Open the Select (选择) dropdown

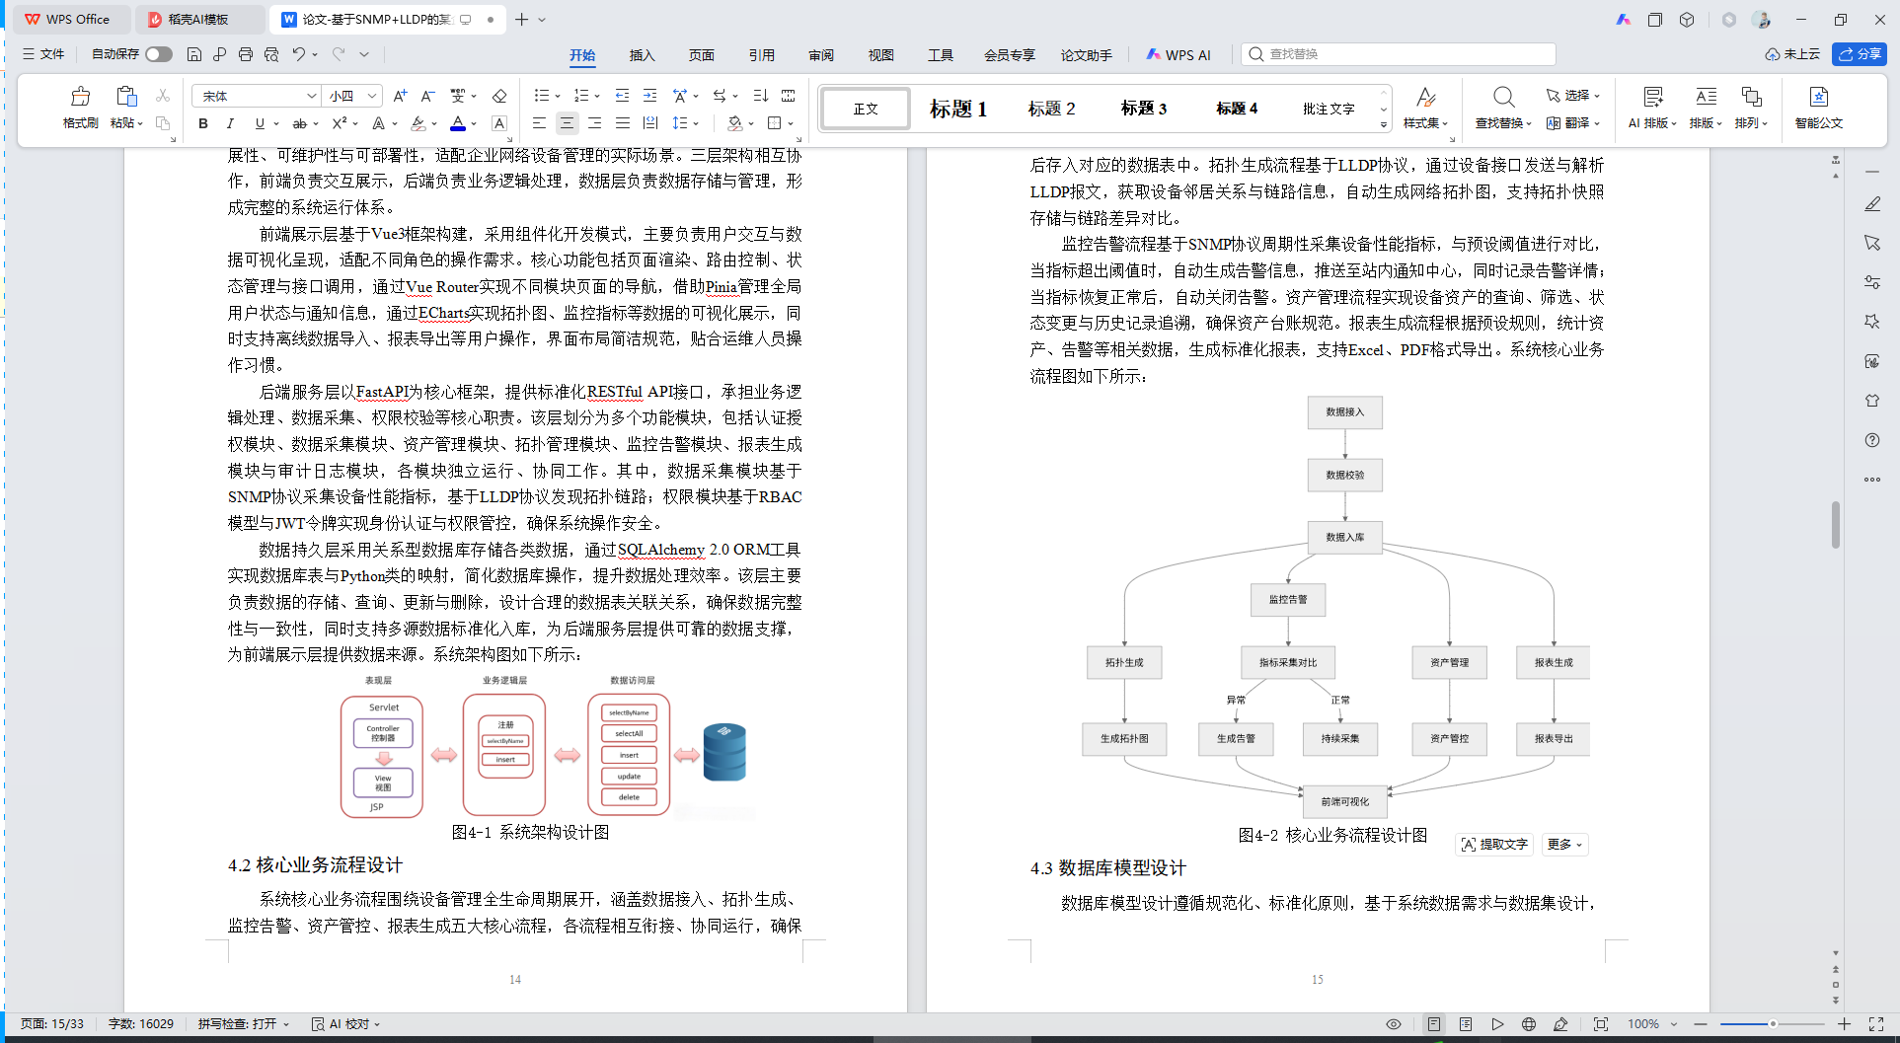(x=1572, y=96)
